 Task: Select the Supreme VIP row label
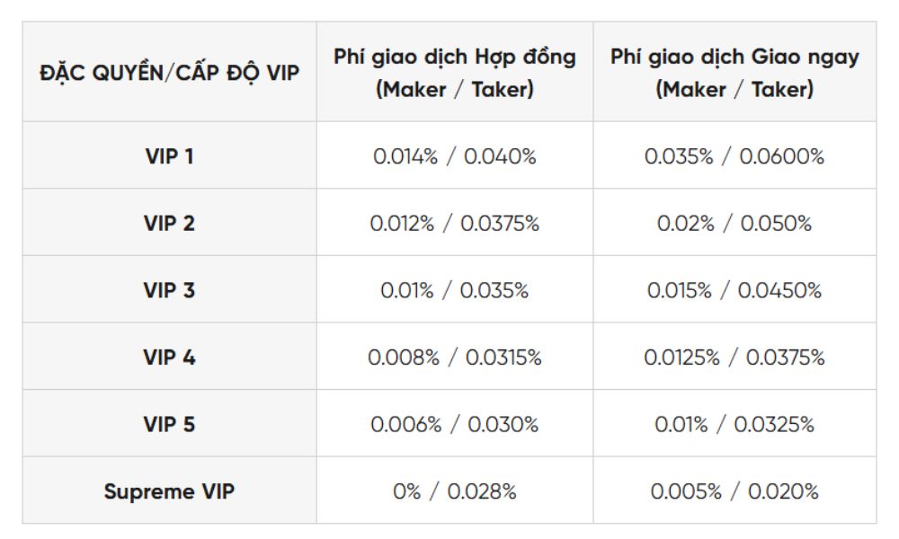169,491
